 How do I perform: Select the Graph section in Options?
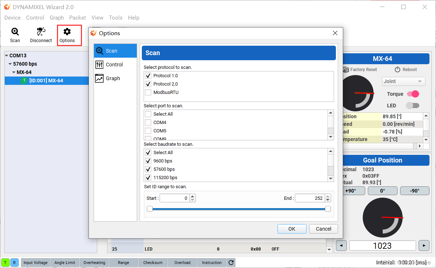[x=115, y=78]
